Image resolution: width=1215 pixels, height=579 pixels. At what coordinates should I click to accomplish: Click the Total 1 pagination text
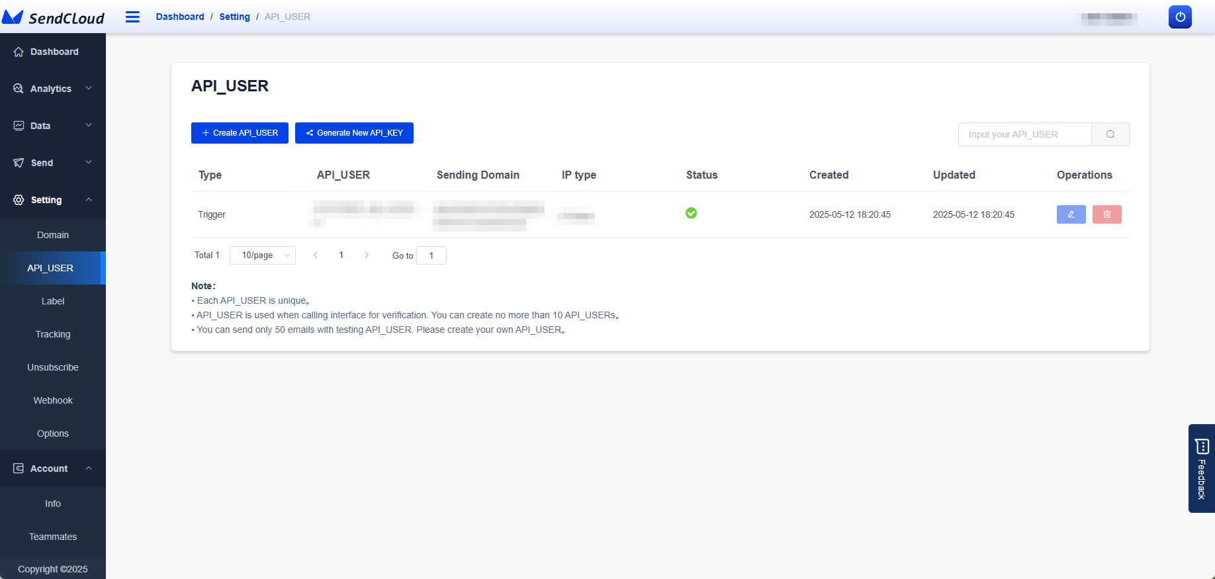point(207,255)
